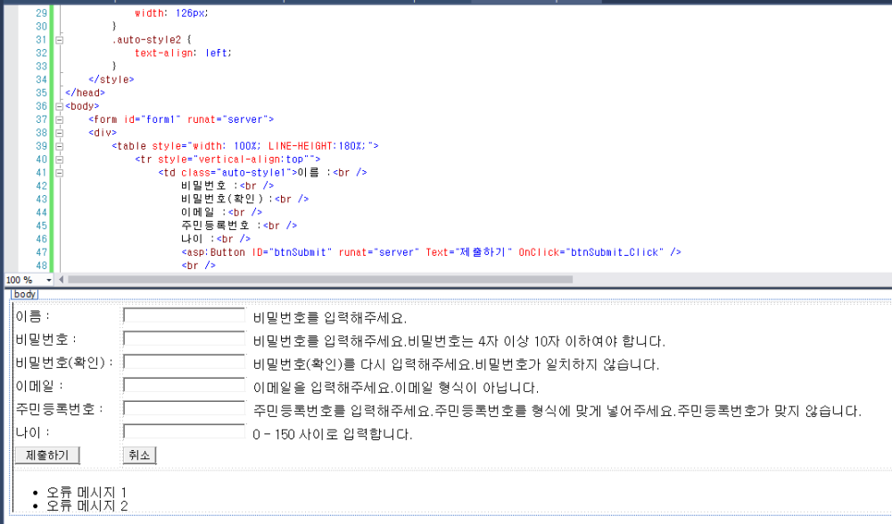Collapse the tr tag at line 40

coord(59,160)
